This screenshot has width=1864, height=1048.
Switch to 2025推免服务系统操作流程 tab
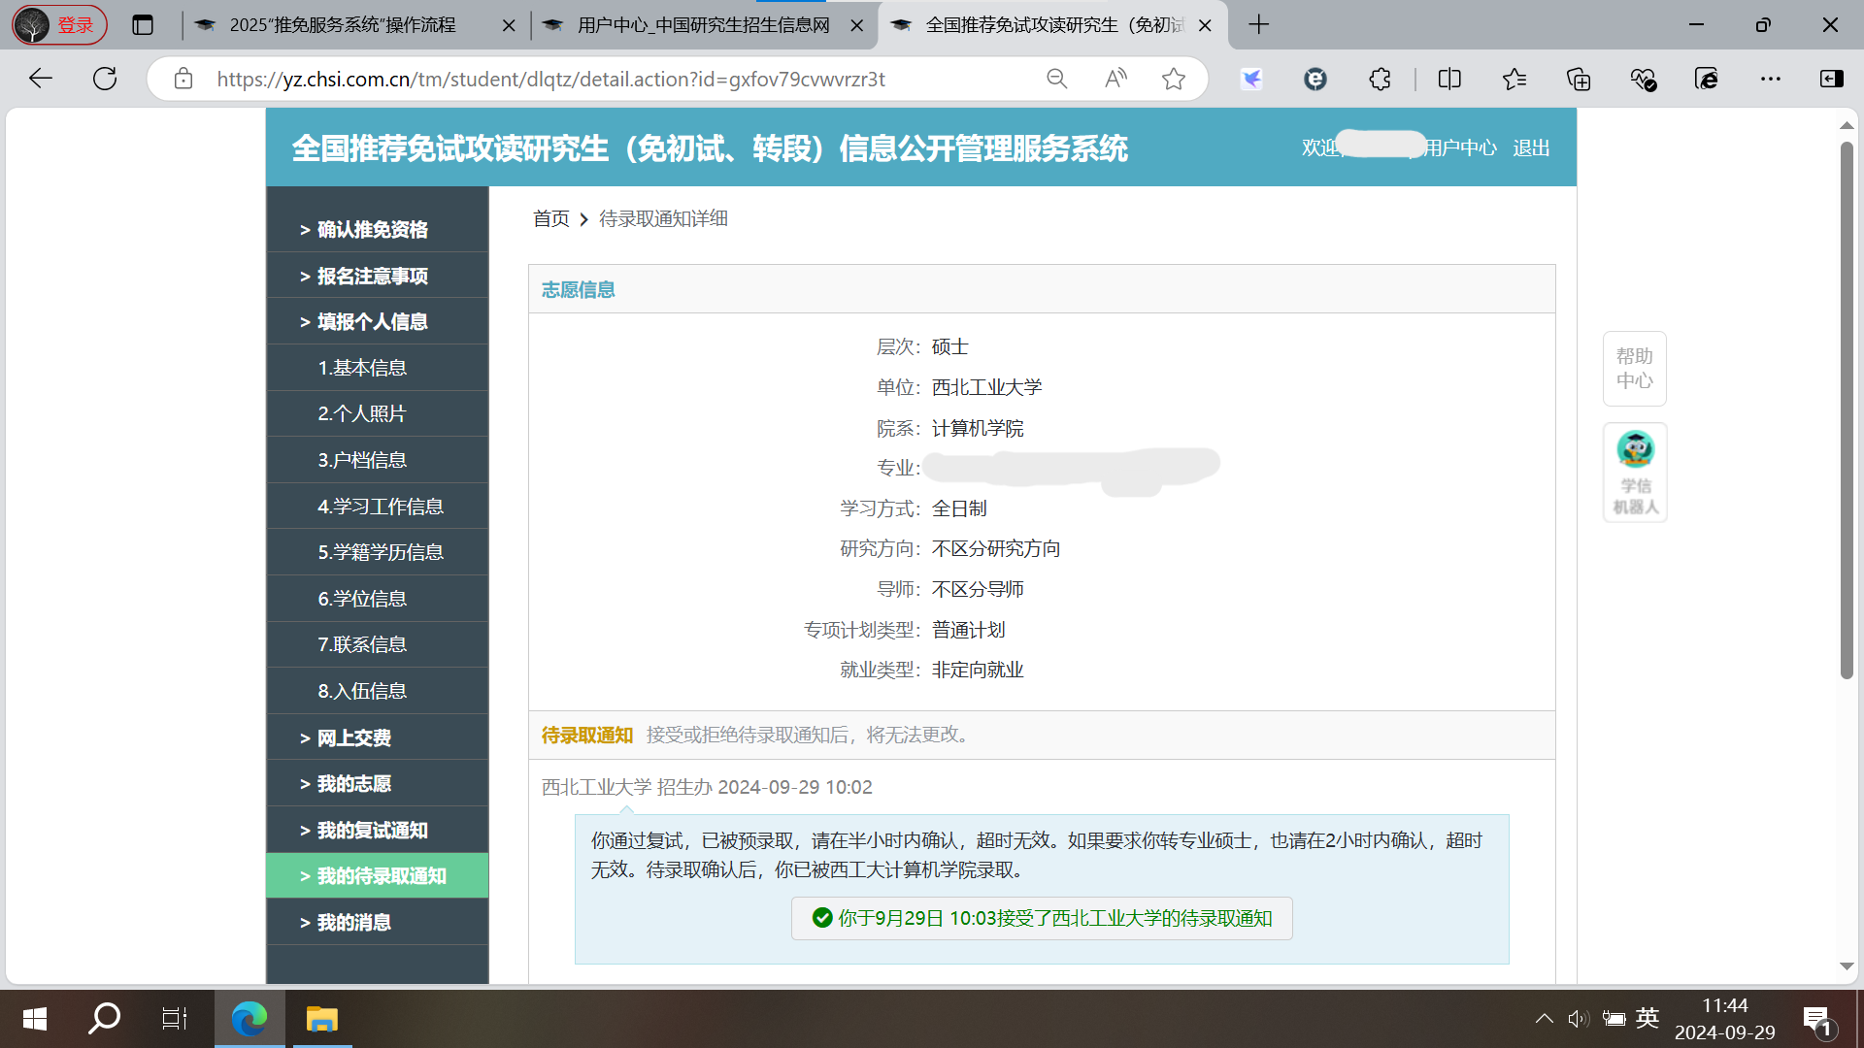[342, 25]
